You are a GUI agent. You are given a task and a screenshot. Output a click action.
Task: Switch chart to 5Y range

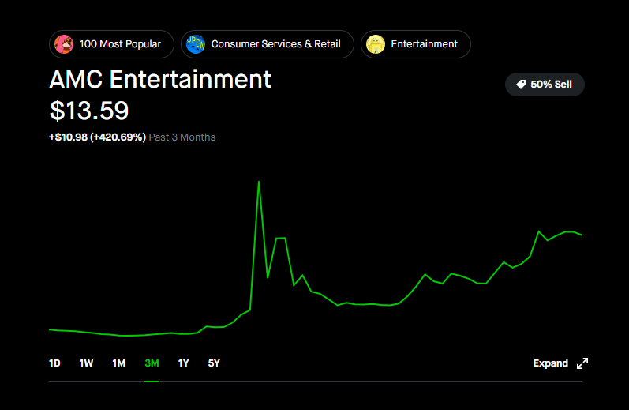point(214,363)
